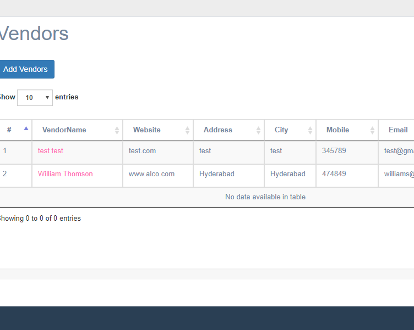Screen dimensions: 414x330
Task: Select the mobile number 345789
Action: 334,150
